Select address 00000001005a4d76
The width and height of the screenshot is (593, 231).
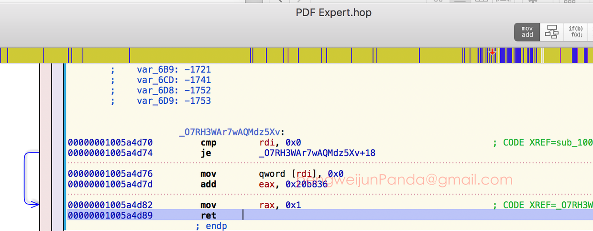click(x=110, y=174)
